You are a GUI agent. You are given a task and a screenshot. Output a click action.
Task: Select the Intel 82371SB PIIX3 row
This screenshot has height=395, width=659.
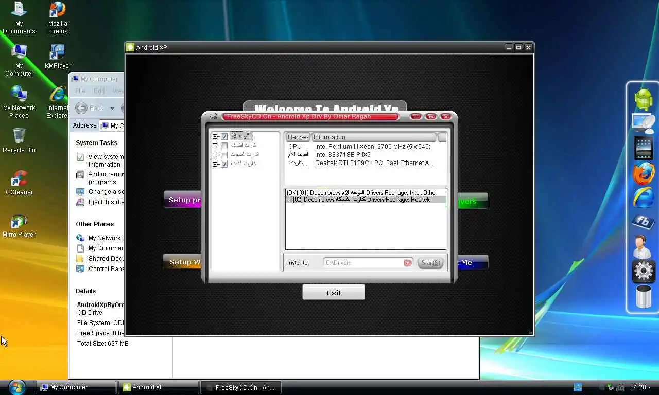366,155
